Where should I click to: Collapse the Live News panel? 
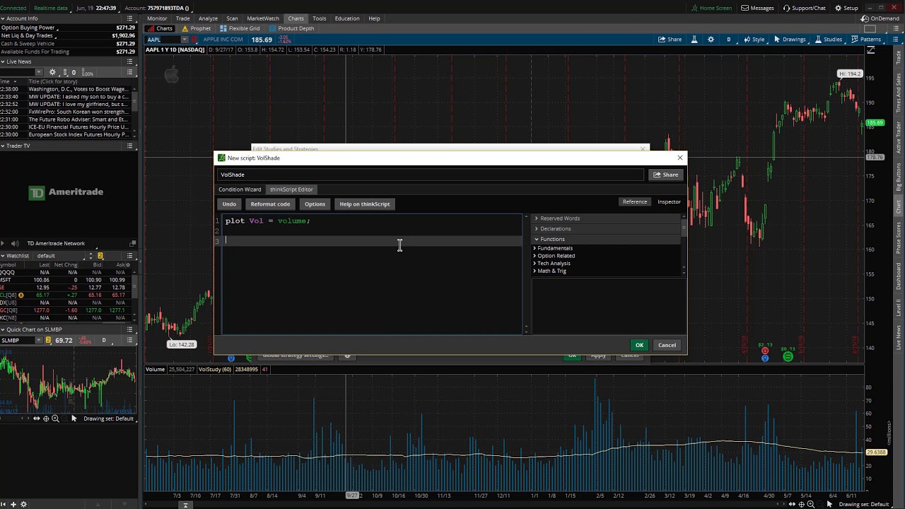[x=3, y=62]
